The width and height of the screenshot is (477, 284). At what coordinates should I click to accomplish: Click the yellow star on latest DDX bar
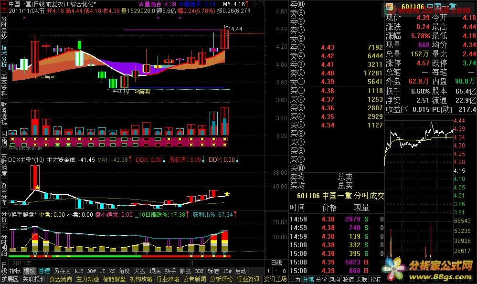(227, 194)
